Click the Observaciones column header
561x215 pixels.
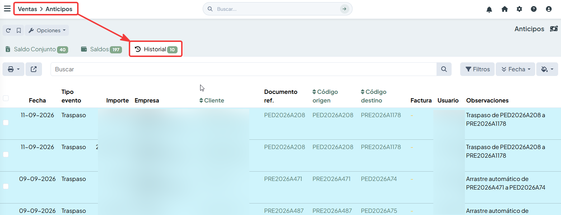487,101
